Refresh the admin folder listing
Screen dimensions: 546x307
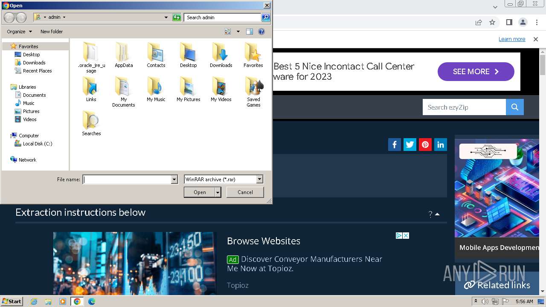point(177,17)
